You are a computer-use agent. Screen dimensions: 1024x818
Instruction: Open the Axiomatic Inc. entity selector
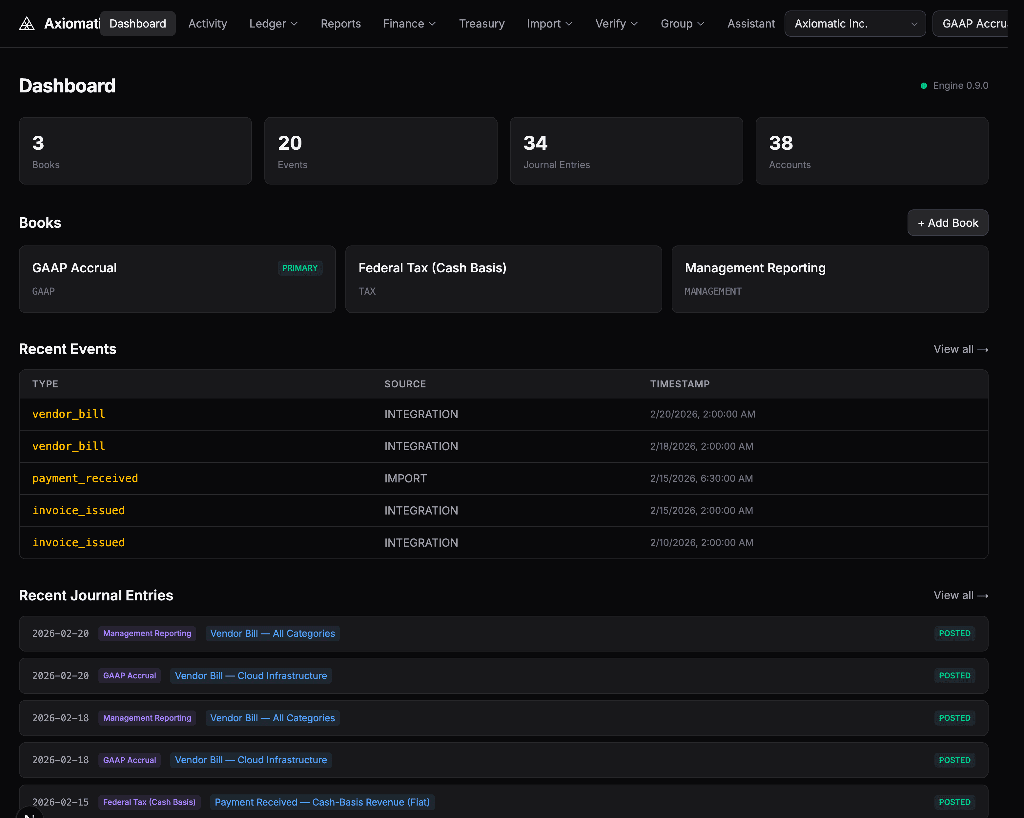coord(854,24)
